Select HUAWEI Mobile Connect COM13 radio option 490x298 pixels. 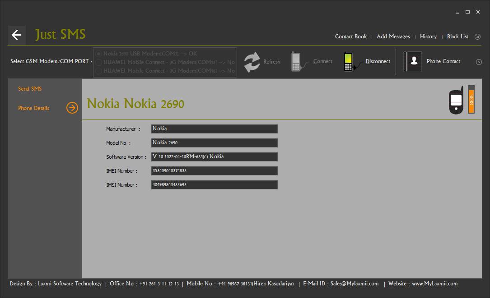pyautogui.click(x=98, y=62)
